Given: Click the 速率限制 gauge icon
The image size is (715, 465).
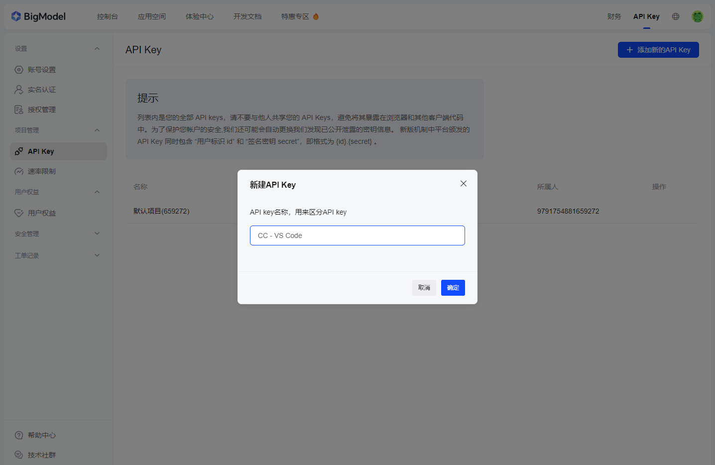Looking at the screenshot, I should pos(19,171).
